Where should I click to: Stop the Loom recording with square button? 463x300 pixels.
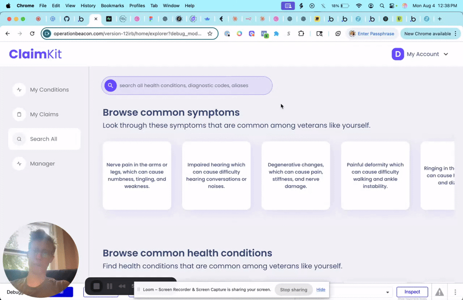(x=97, y=286)
